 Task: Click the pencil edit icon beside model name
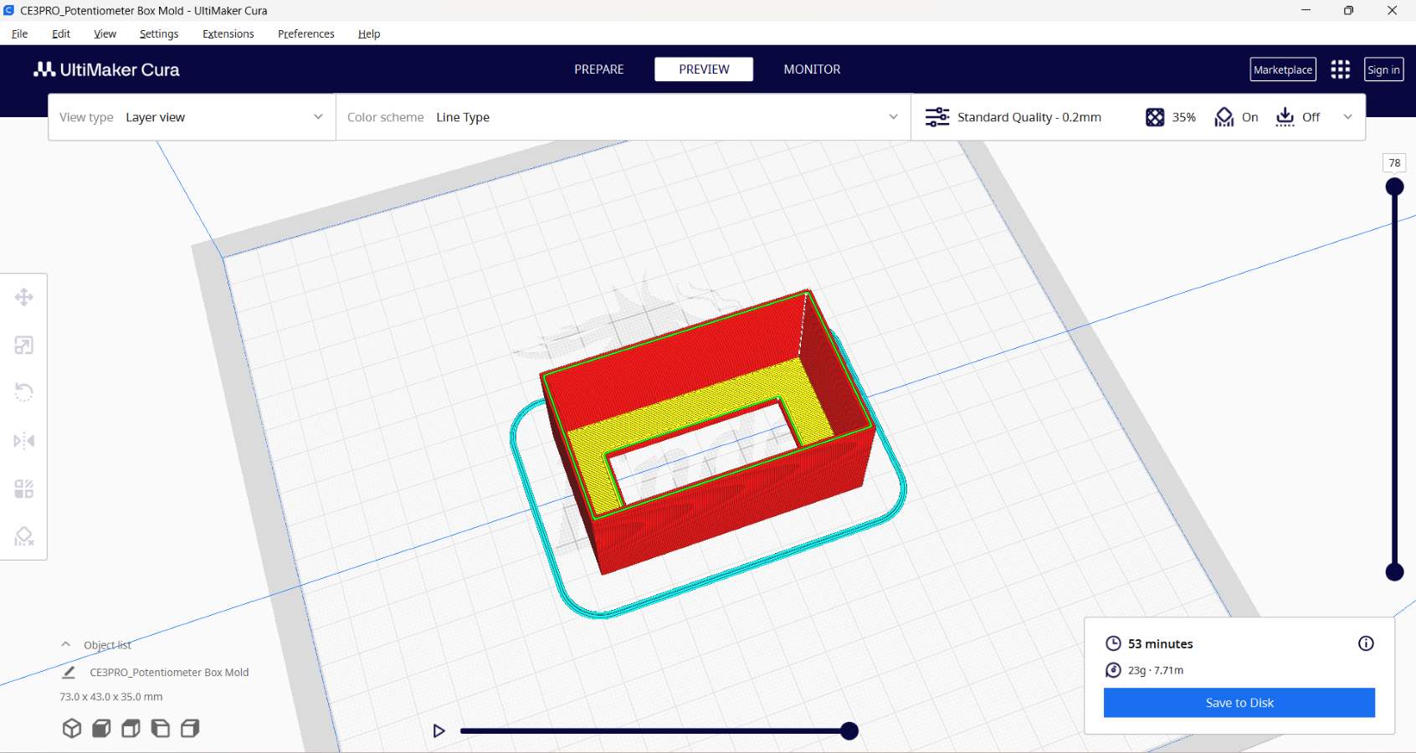click(69, 672)
